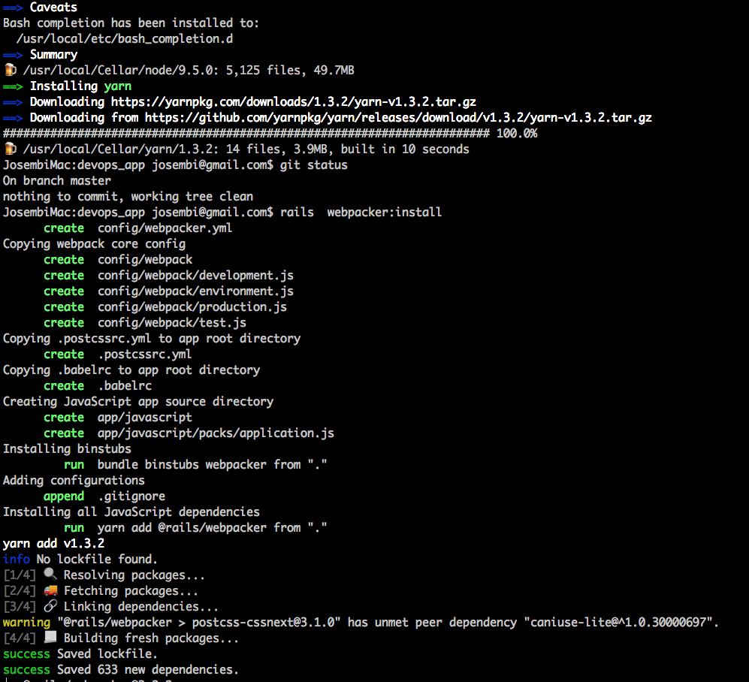Click the '/usr/local/etc/bash_completion.d' path

[125, 39]
